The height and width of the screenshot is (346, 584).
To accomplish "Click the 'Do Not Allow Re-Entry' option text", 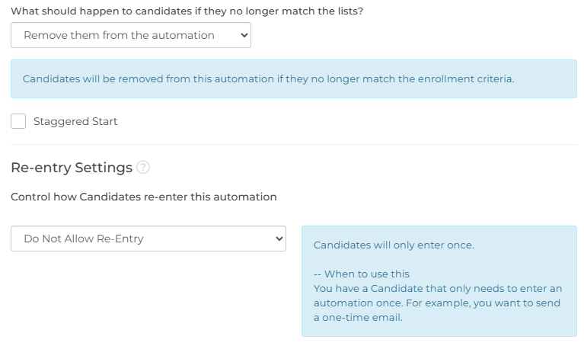I will coord(84,239).
